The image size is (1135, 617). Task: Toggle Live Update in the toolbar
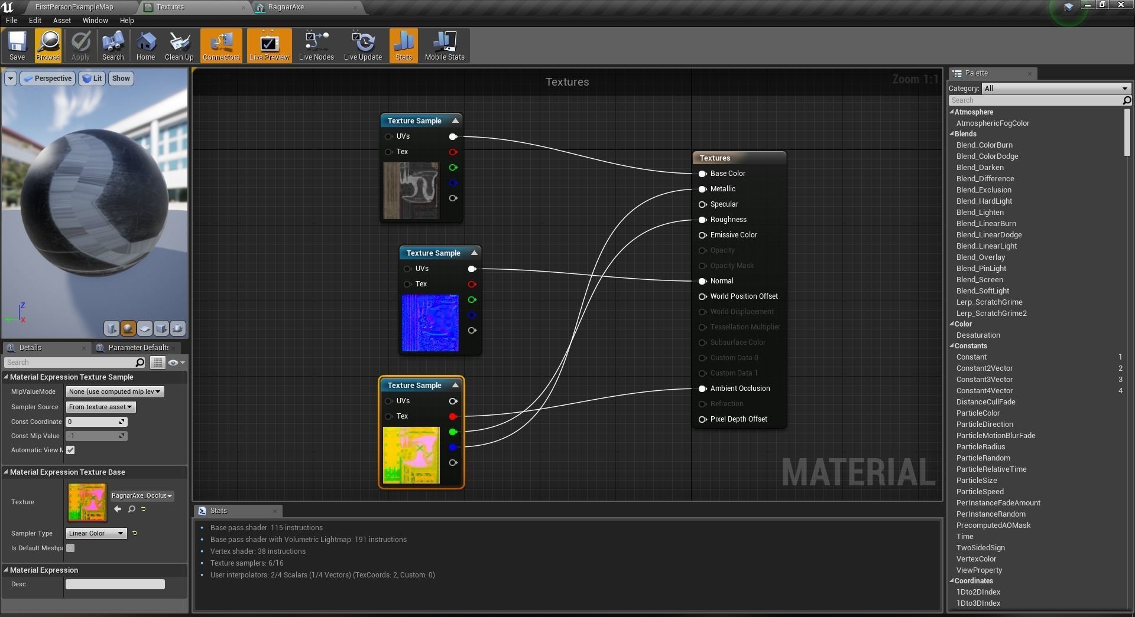point(363,45)
